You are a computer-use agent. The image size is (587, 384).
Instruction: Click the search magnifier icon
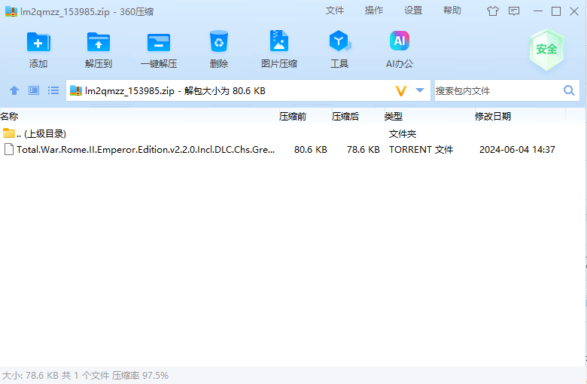[569, 90]
